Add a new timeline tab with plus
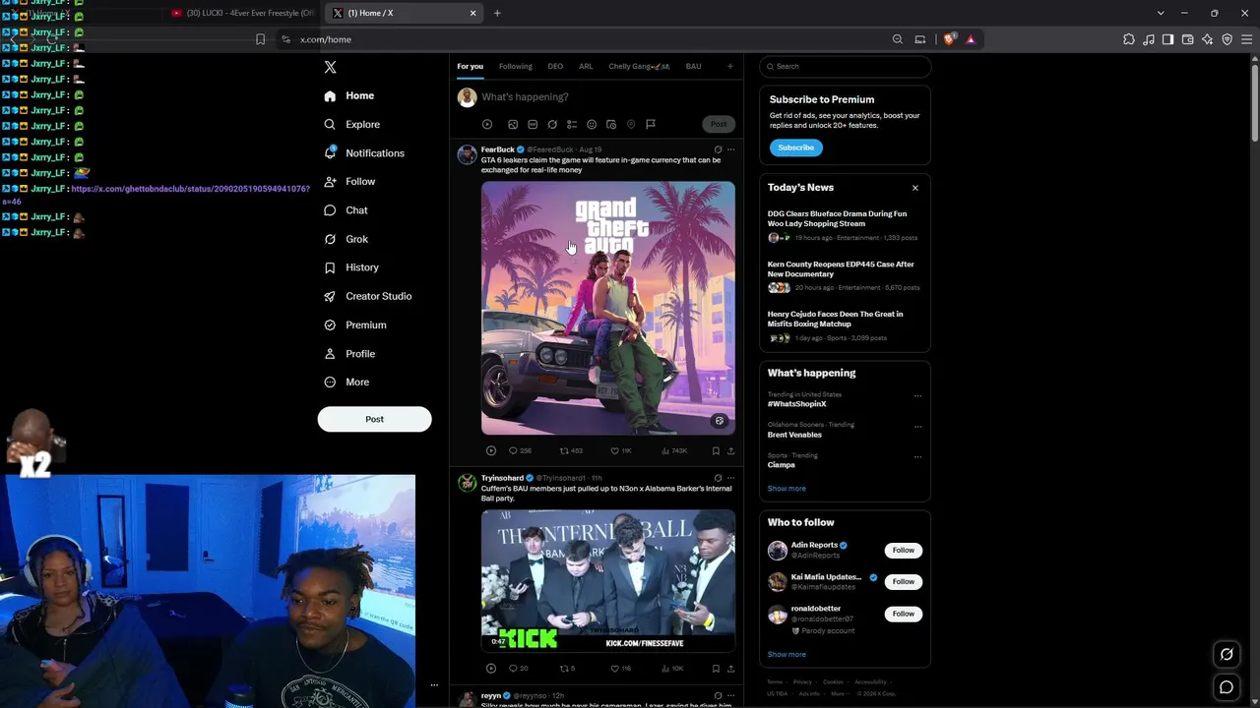Image resolution: width=1260 pixels, height=708 pixels. (x=730, y=67)
